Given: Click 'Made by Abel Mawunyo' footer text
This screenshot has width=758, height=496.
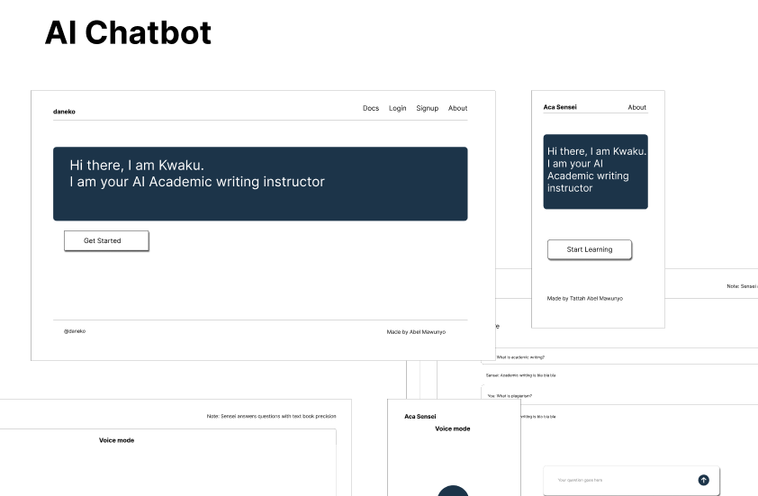Looking at the screenshot, I should pyautogui.click(x=416, y=332).
